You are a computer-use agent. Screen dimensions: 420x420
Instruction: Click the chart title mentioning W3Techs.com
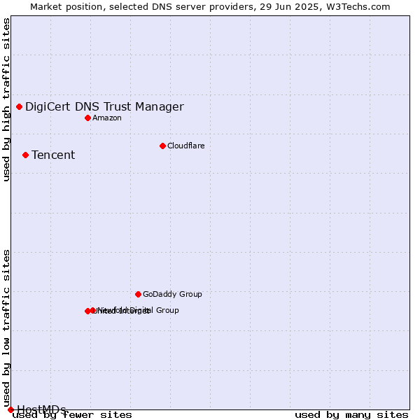(x=210, y=7)
